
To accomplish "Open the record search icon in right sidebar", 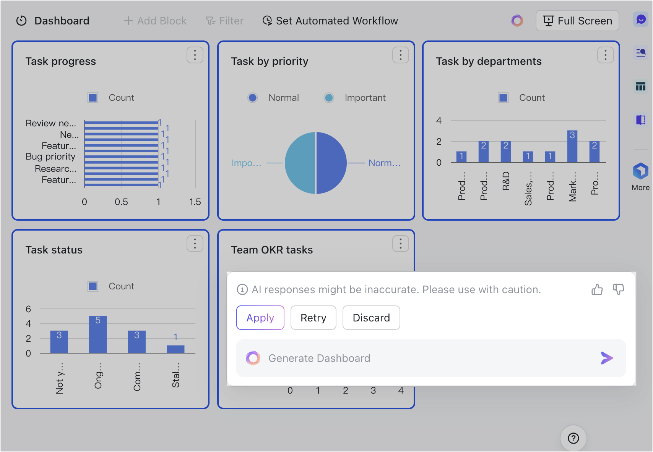I will 641,53.
